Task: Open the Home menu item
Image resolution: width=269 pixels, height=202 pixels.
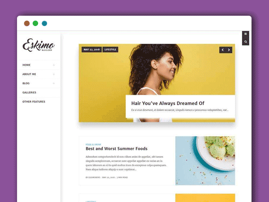Action: [26, 65]
